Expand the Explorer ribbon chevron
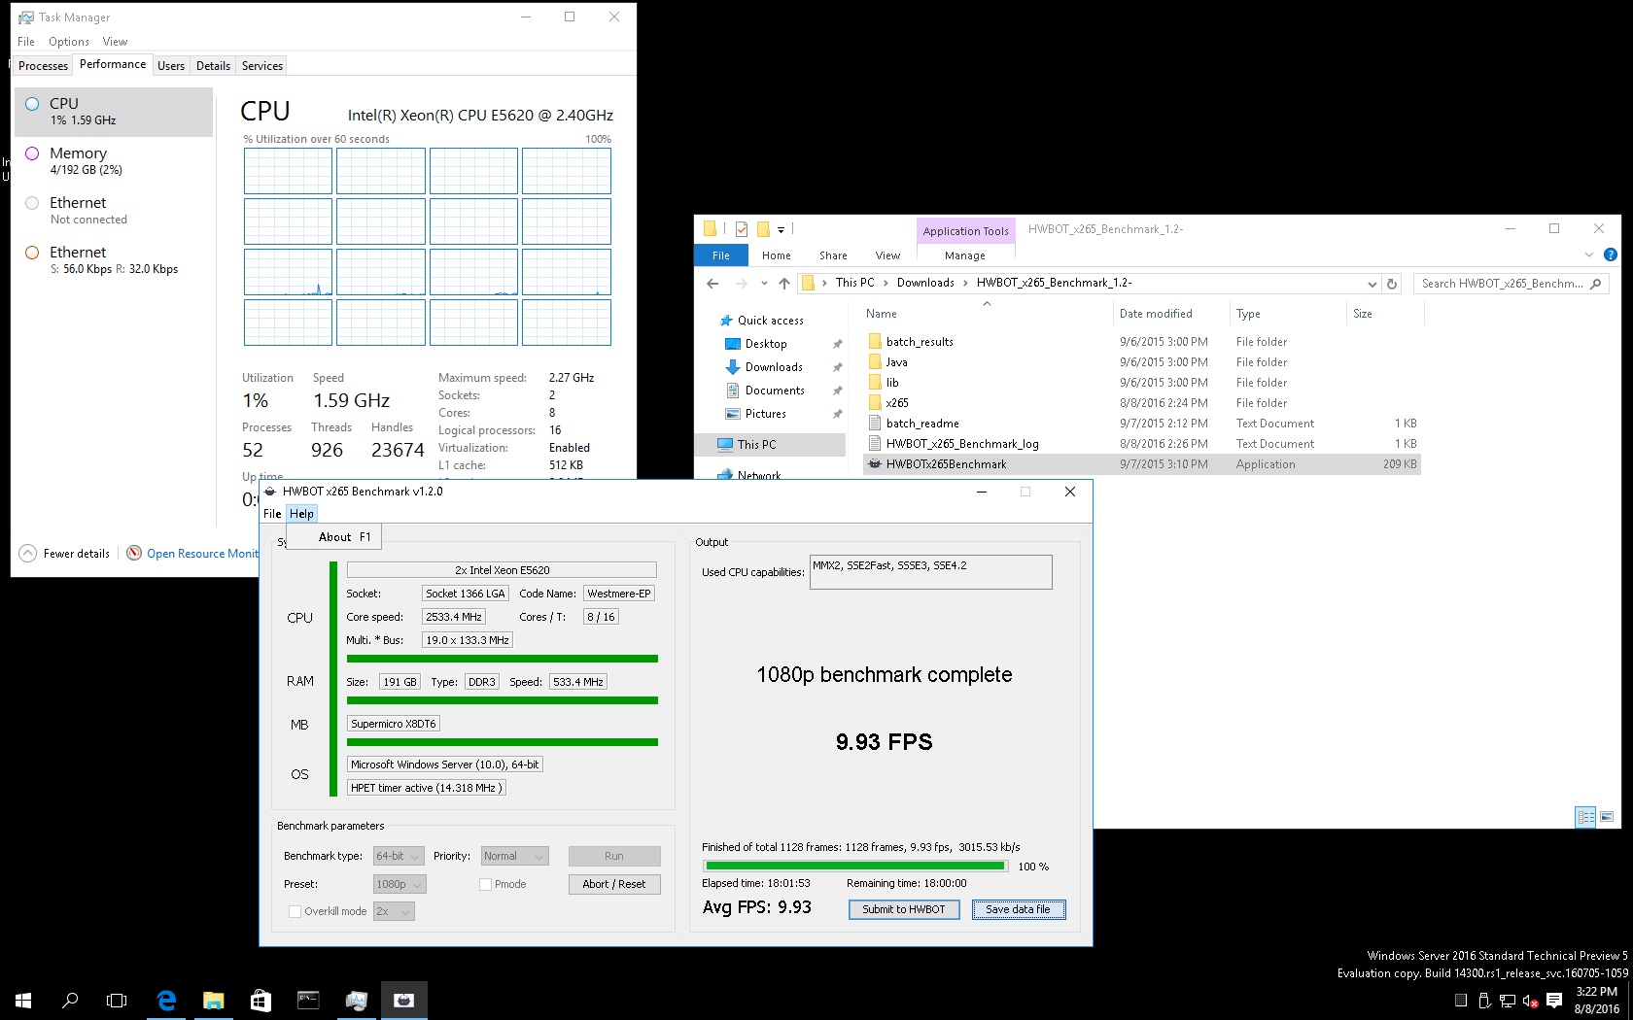Viewport: 1633px width, 1020px height. (1589, 255)
